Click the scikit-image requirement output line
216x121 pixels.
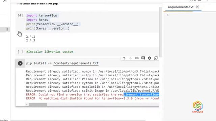[x=92, y=90]
